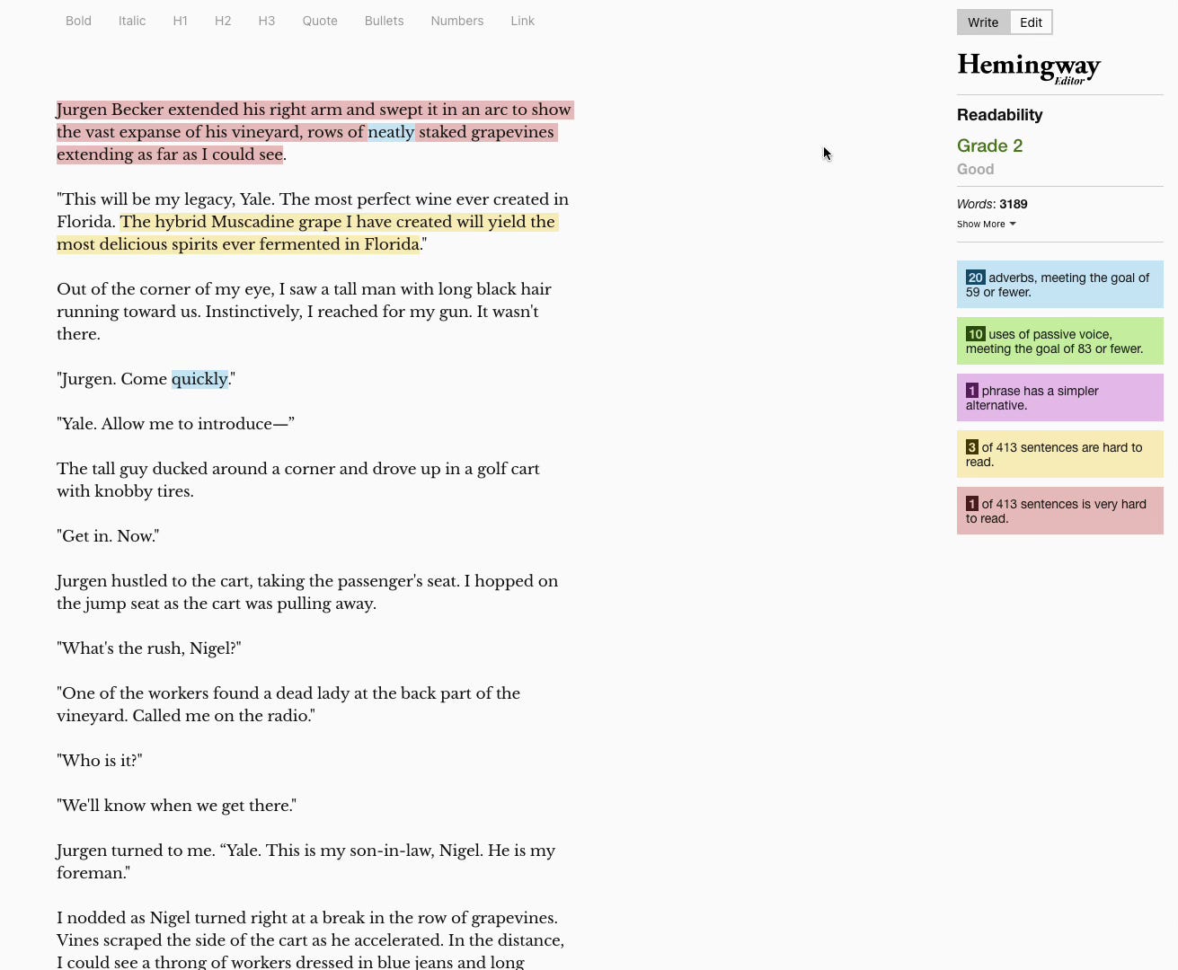Click the highlighted word neatly
Viewport: 1178px width, 970px height.
coord(391,132)
